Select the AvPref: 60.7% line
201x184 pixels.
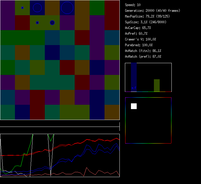coord(136,34)
